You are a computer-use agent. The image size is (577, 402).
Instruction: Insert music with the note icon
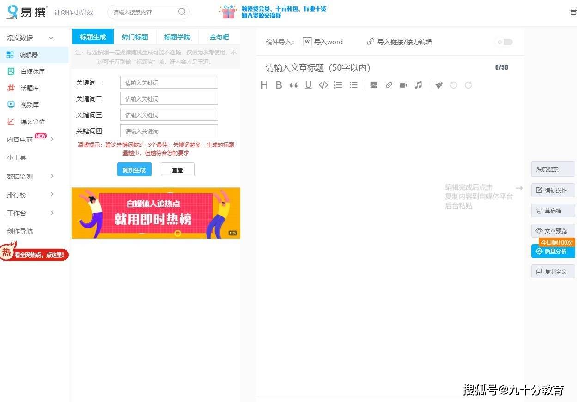pos(418,85)
